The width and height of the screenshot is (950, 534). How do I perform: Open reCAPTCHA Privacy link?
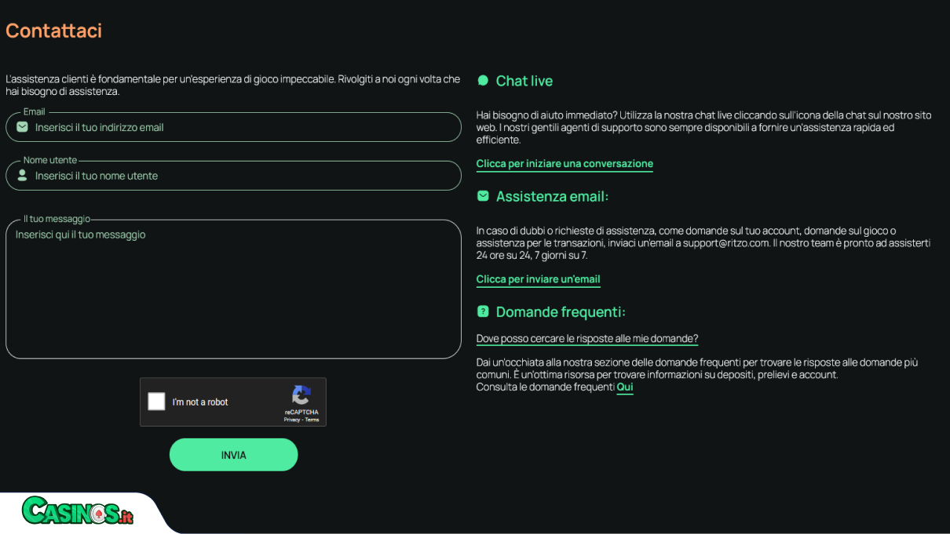coord(292,420)
